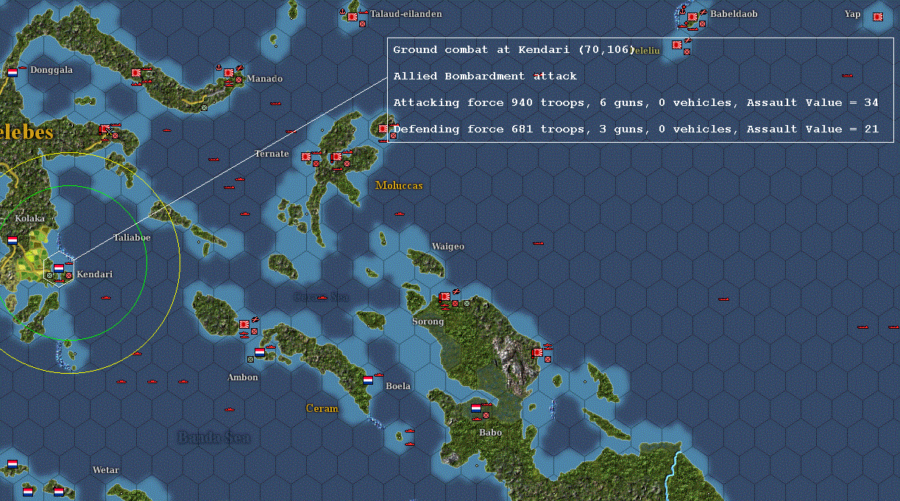Click the ship icon next to the Donggala flag
The image size is (900, 501).
[21, 66]
